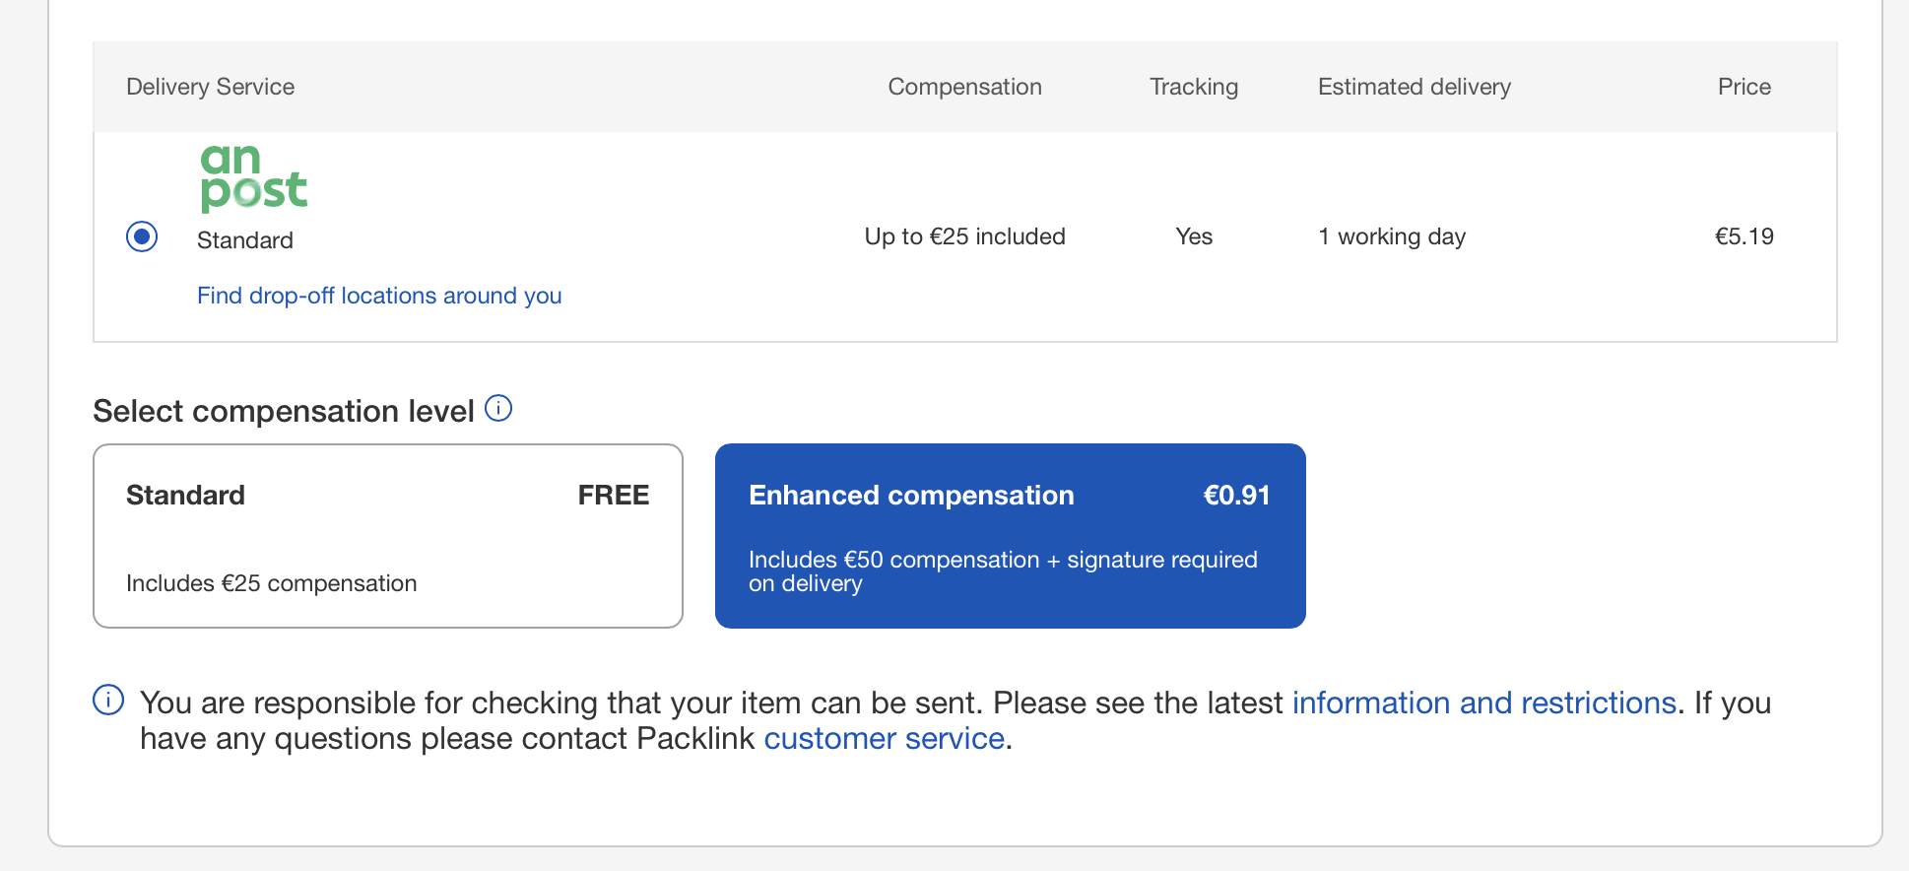The image size is (1909, 871).
Task: Click the Delivery Service column header
Action: (211, 87)
